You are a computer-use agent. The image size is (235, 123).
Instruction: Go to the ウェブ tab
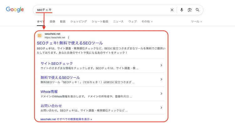[133, 22]
